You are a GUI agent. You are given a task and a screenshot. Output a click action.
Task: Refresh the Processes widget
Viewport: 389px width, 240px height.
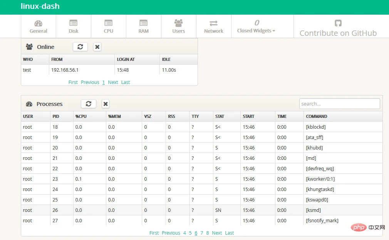pyautogui.click(x=89, y=104)
